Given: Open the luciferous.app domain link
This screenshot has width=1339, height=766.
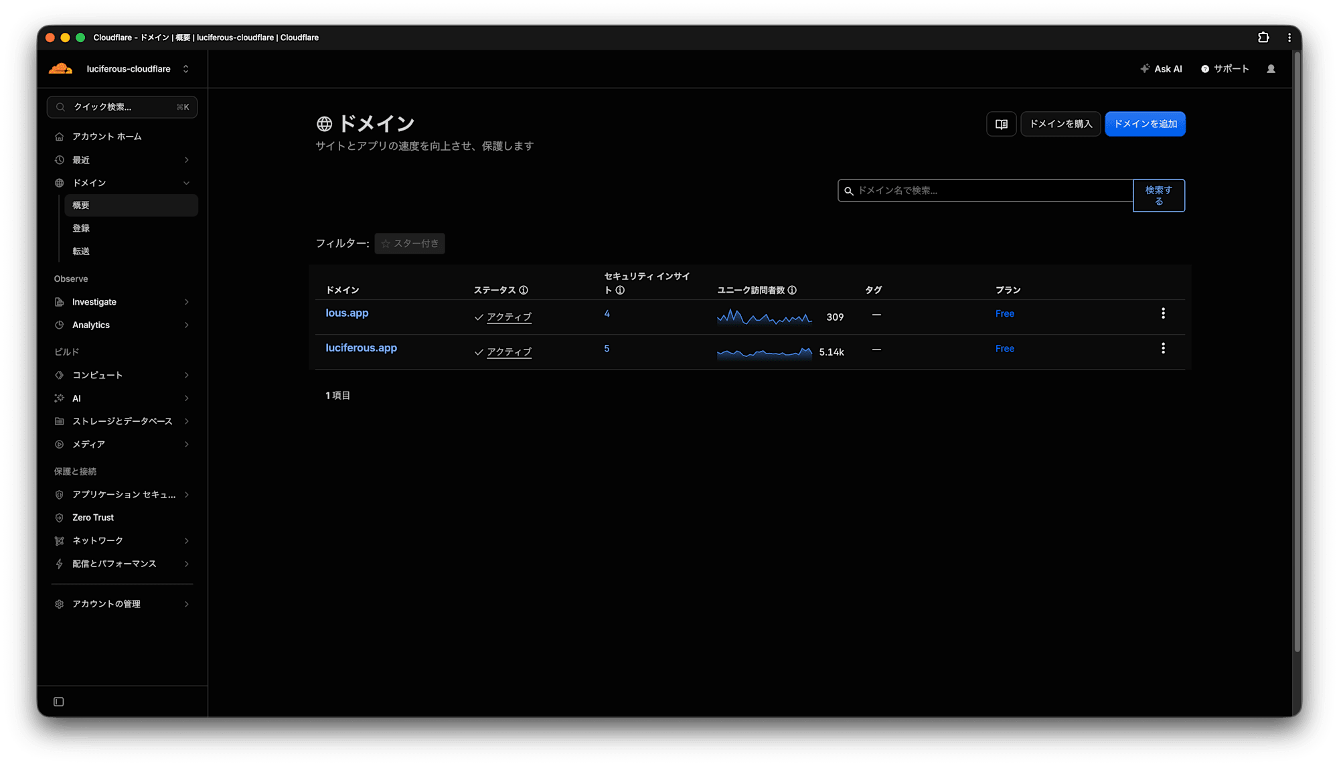Looking at the screenshot, I should coord(361,348).
